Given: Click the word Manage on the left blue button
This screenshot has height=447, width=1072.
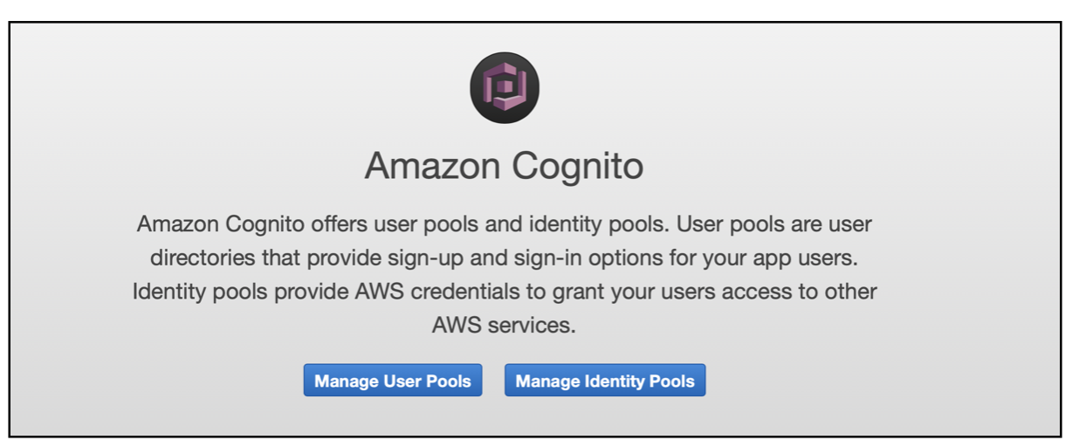Looking at the screenshot, I should [347, 382].
